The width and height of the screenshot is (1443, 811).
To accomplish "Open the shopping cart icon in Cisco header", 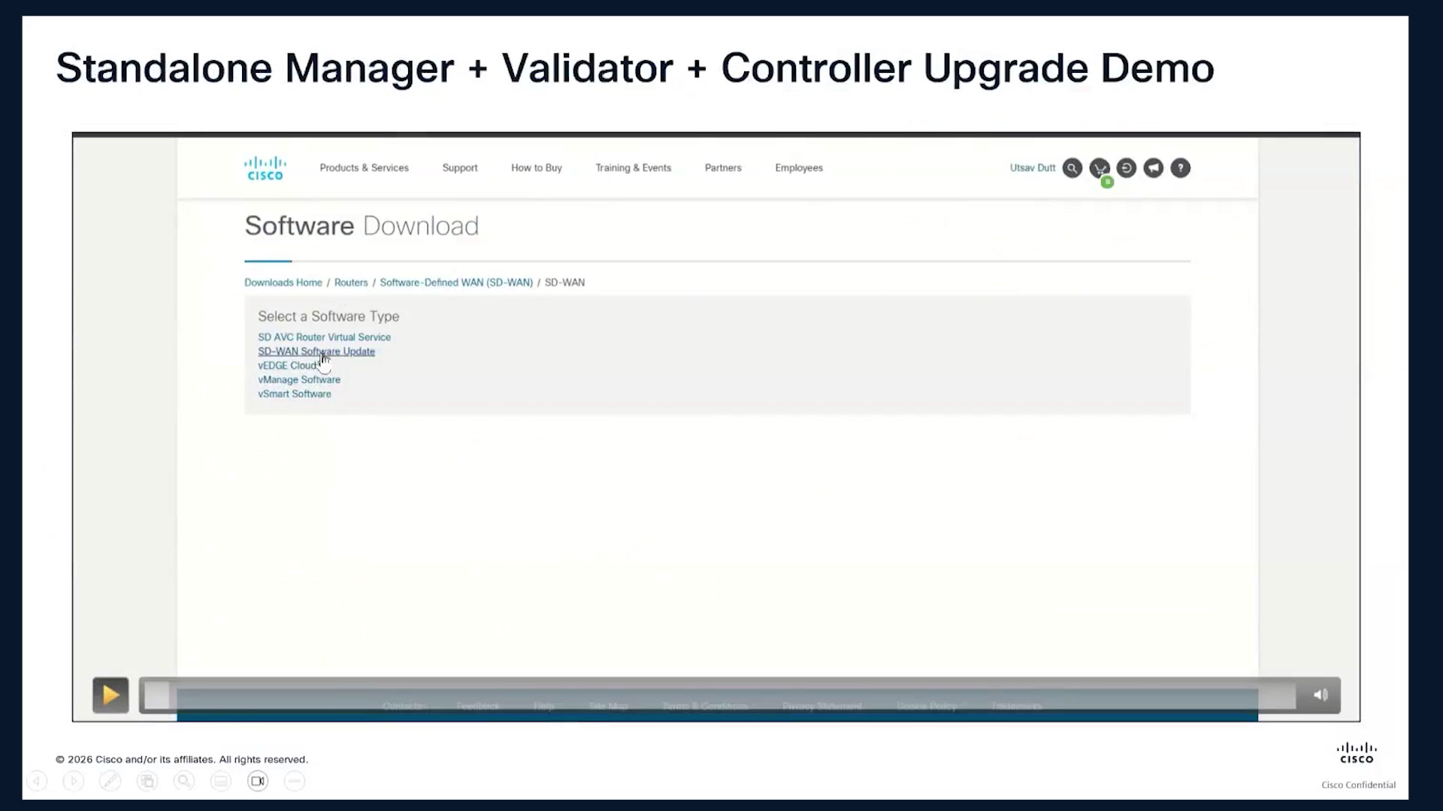I will (1100, 168).
